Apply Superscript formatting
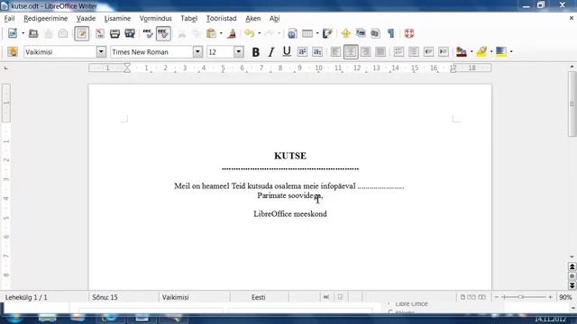 (x=302, y=52)
